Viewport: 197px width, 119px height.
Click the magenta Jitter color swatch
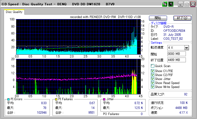(x=104, y=99)
